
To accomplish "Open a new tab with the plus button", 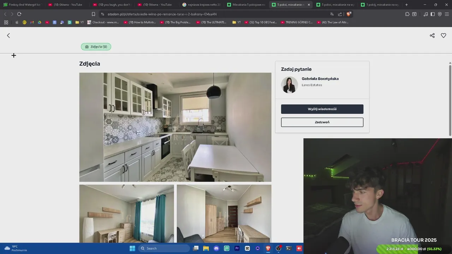I will pos(406,5).
